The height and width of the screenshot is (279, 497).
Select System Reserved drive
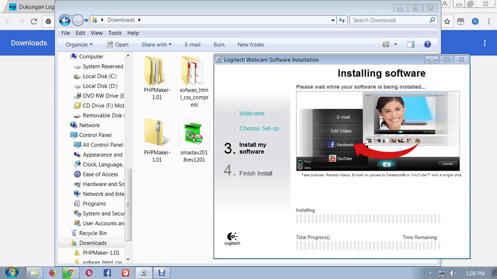click(103, 67)
